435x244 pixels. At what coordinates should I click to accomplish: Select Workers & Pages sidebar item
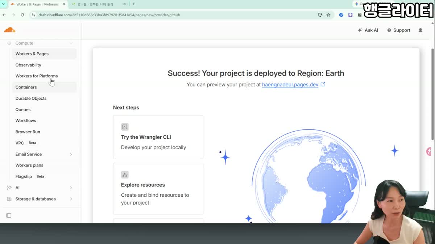pos(44,54)
